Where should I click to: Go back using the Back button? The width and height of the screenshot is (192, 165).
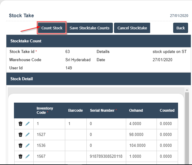click(x=180, y=28)
